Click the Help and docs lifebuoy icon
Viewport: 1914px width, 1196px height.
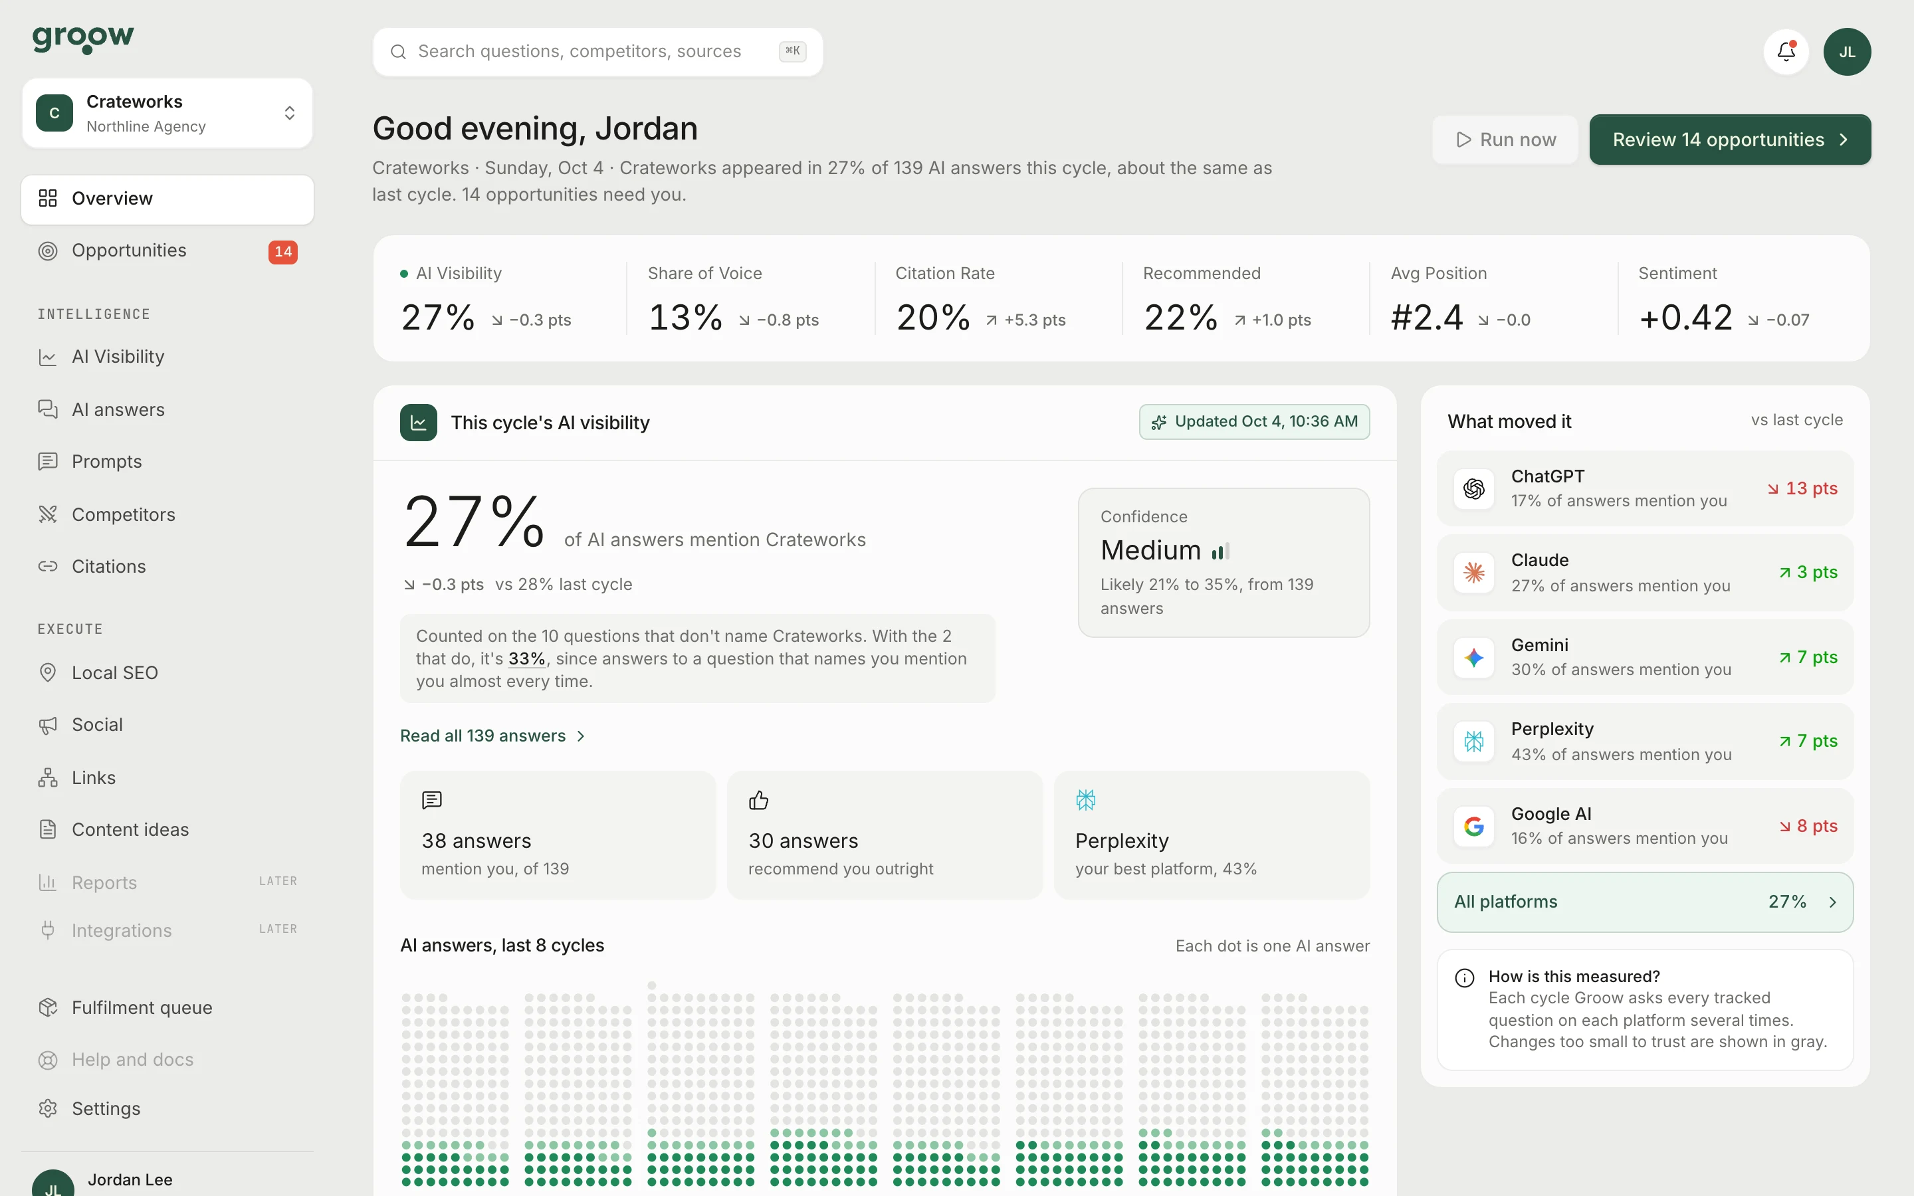(49, 1060)
